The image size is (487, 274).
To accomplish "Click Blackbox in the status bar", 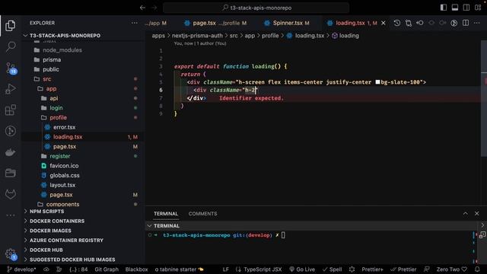I will point(137,269).
